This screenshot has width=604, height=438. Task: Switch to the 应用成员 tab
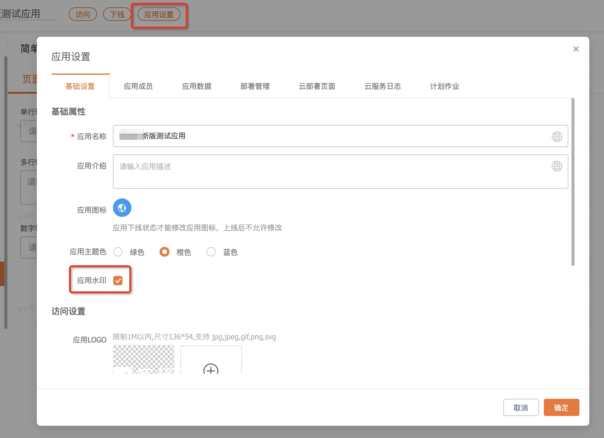[x=138, y=86]
